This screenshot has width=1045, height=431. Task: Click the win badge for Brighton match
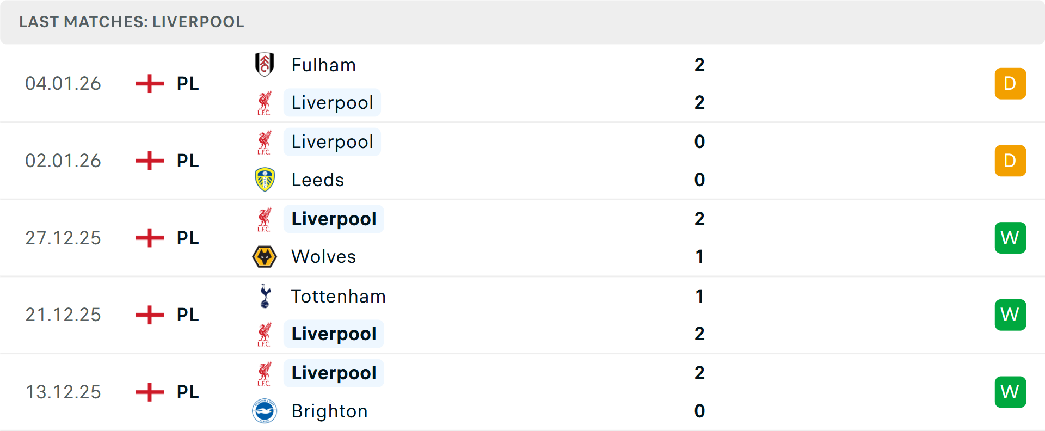pos(1010,392)
